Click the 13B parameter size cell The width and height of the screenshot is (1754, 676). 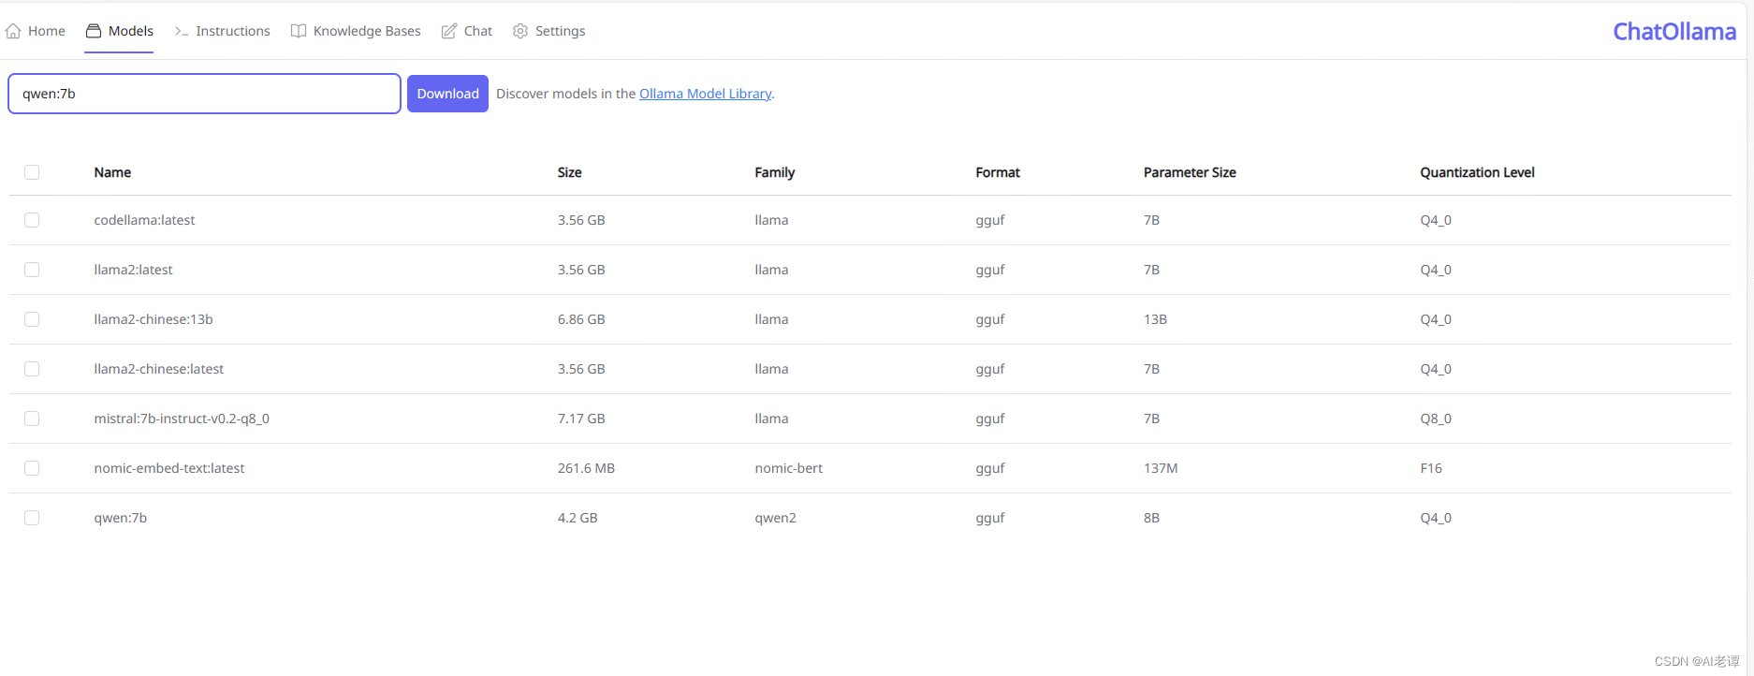1155,319
